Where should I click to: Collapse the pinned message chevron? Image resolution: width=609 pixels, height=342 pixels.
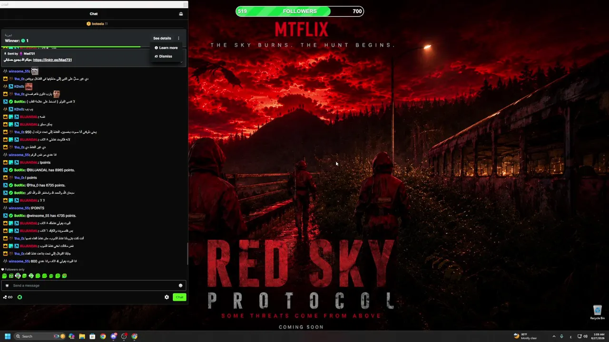click(x=181, y=62)
